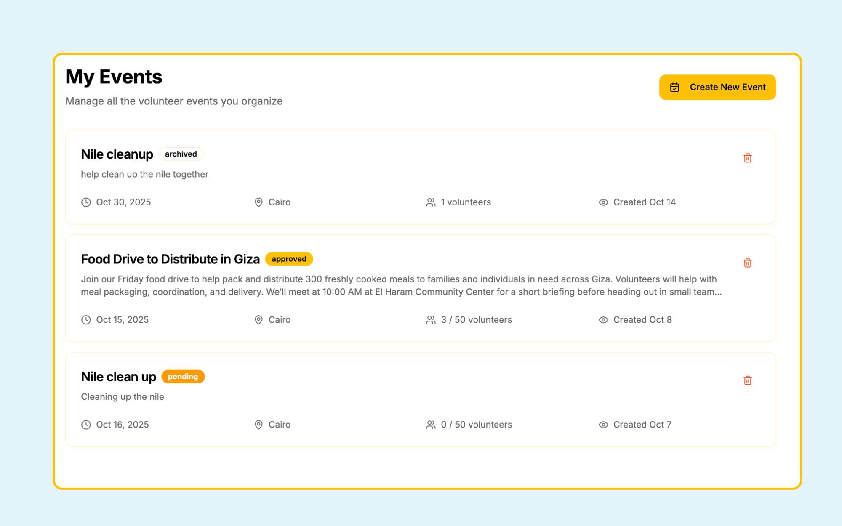Click the Create New Event button
Screen dimensions: 842x526
click(717, 87)
